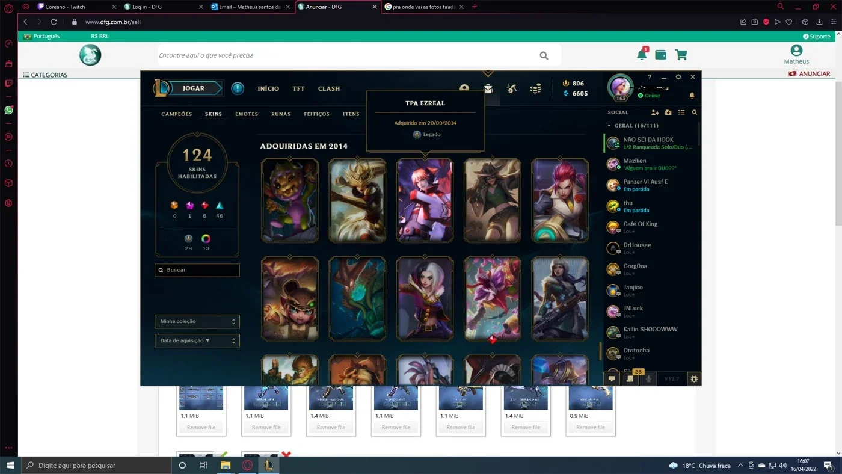Open the League chat bubble icon
Screen dimensions: 842x474
click(612, 379)
